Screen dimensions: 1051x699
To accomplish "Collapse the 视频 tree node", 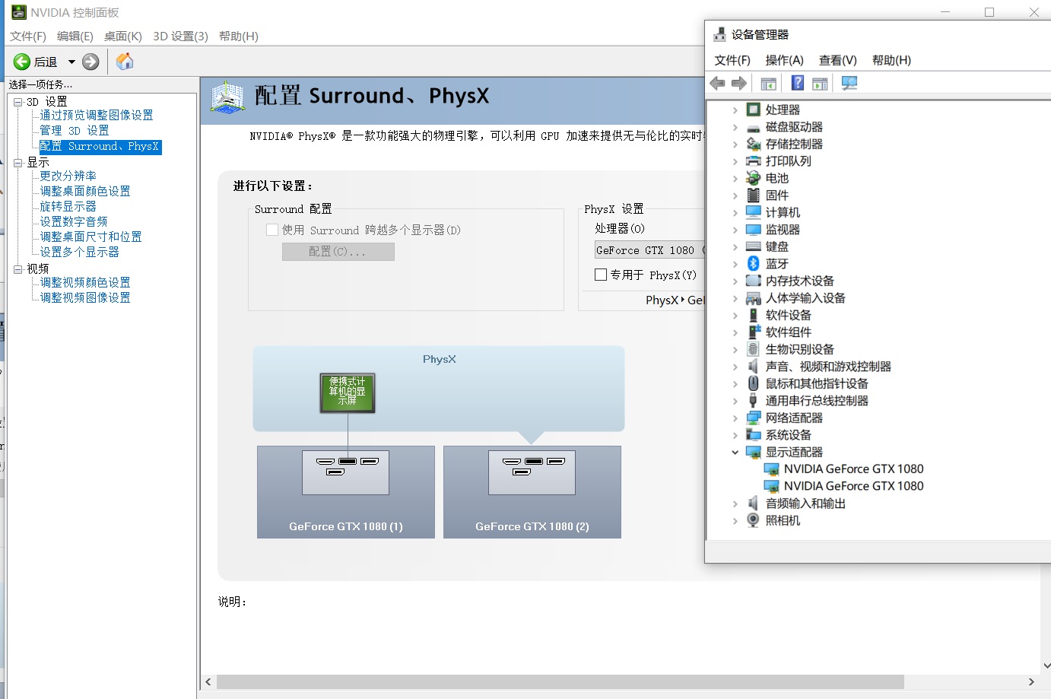I will (x=17, y=269).
